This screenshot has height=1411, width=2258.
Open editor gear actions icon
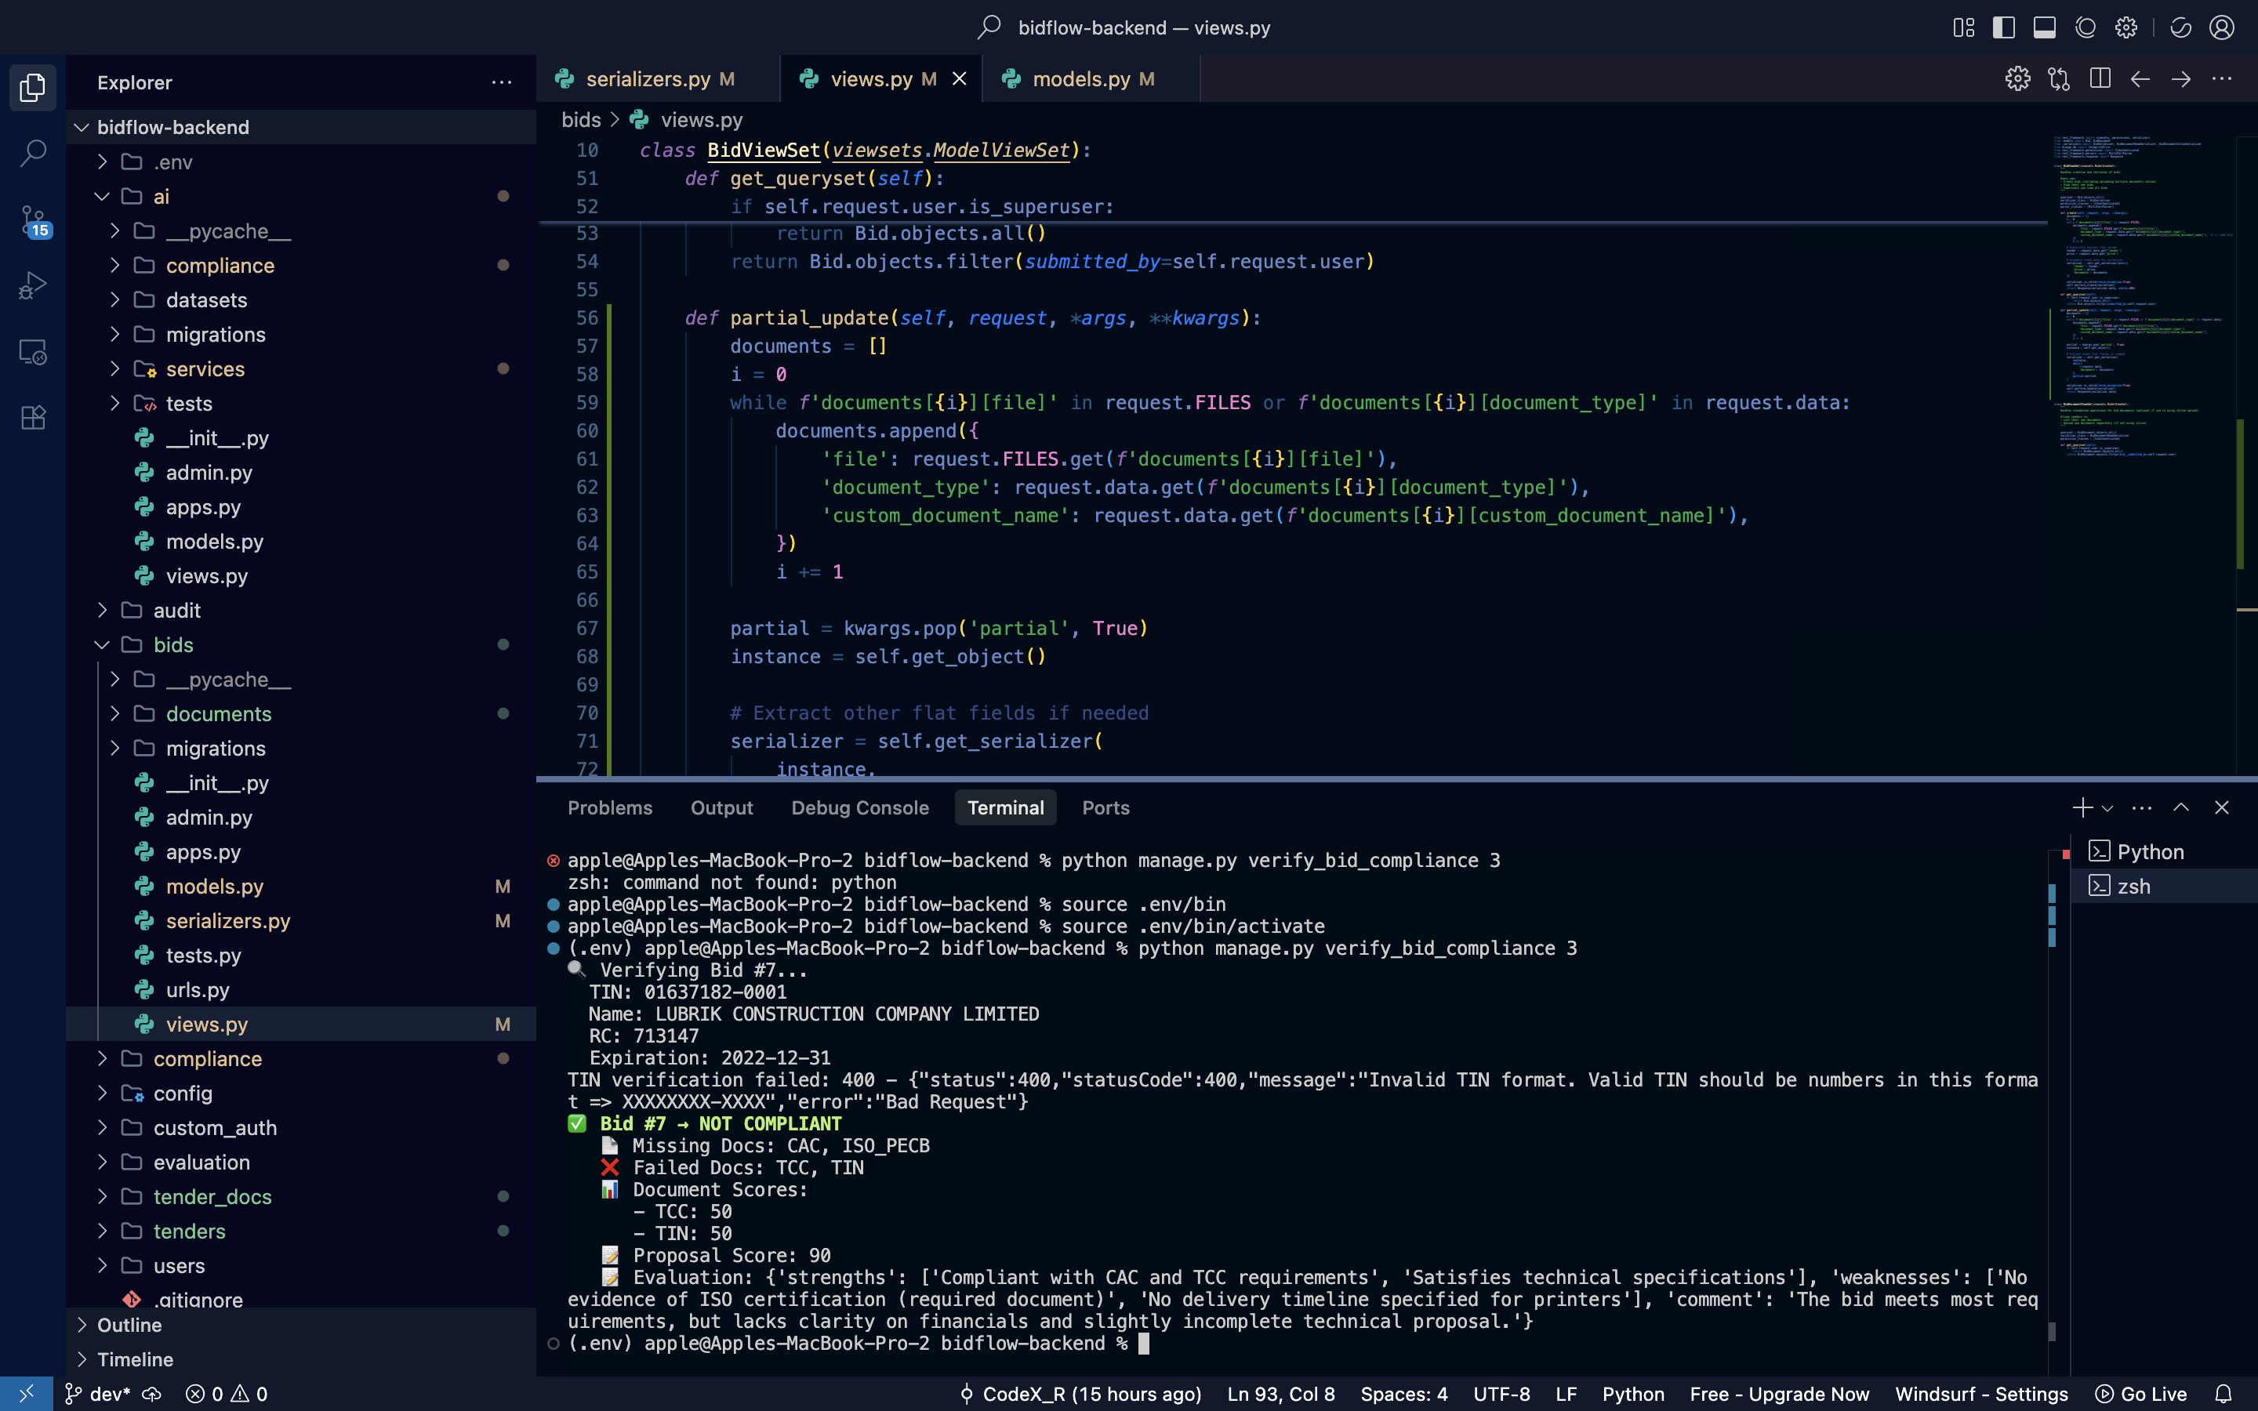pos(2017,78)
